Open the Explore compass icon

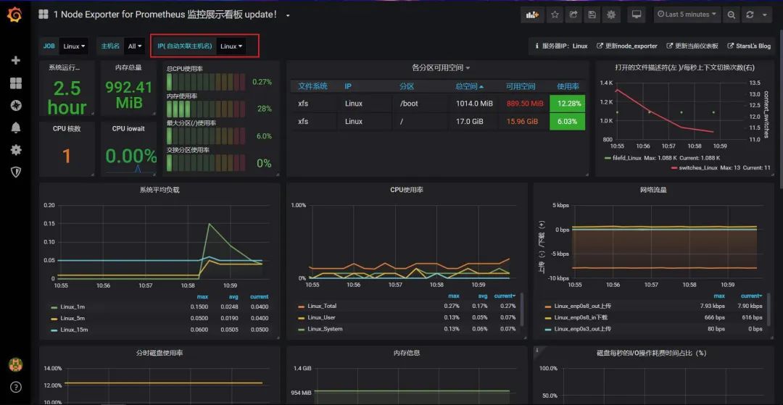click(x=15, y=106)
